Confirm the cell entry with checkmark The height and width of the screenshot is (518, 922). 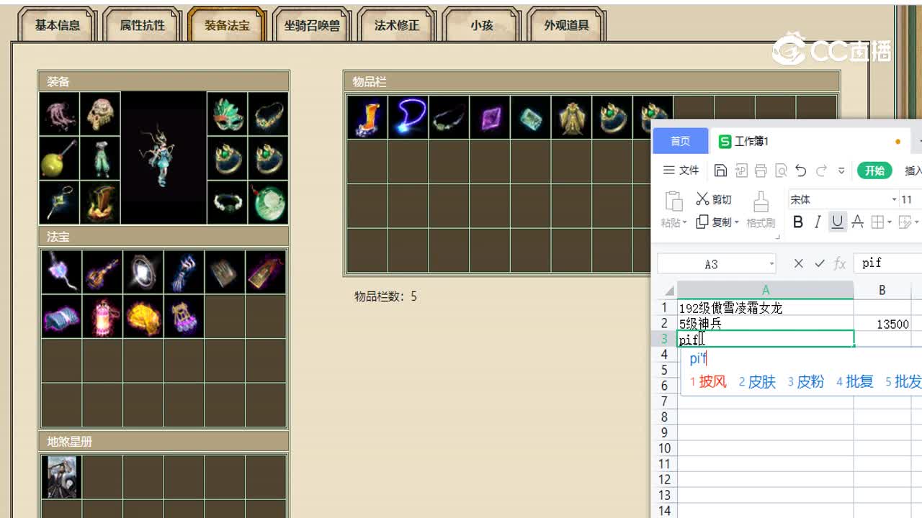click(819, 263)
